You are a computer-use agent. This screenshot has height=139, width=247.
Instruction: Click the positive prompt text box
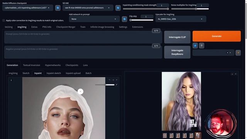[83, 37]
